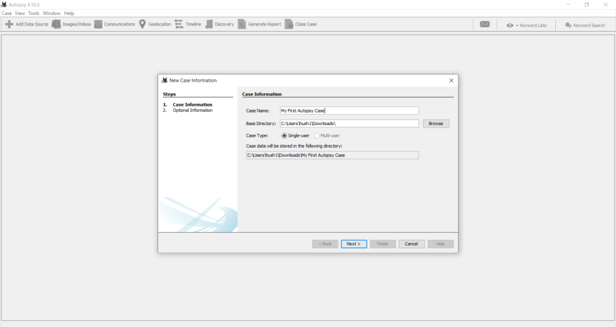
Task: Open the Communications tool icon
Action: pyautogui.click(x=98, y=24)
